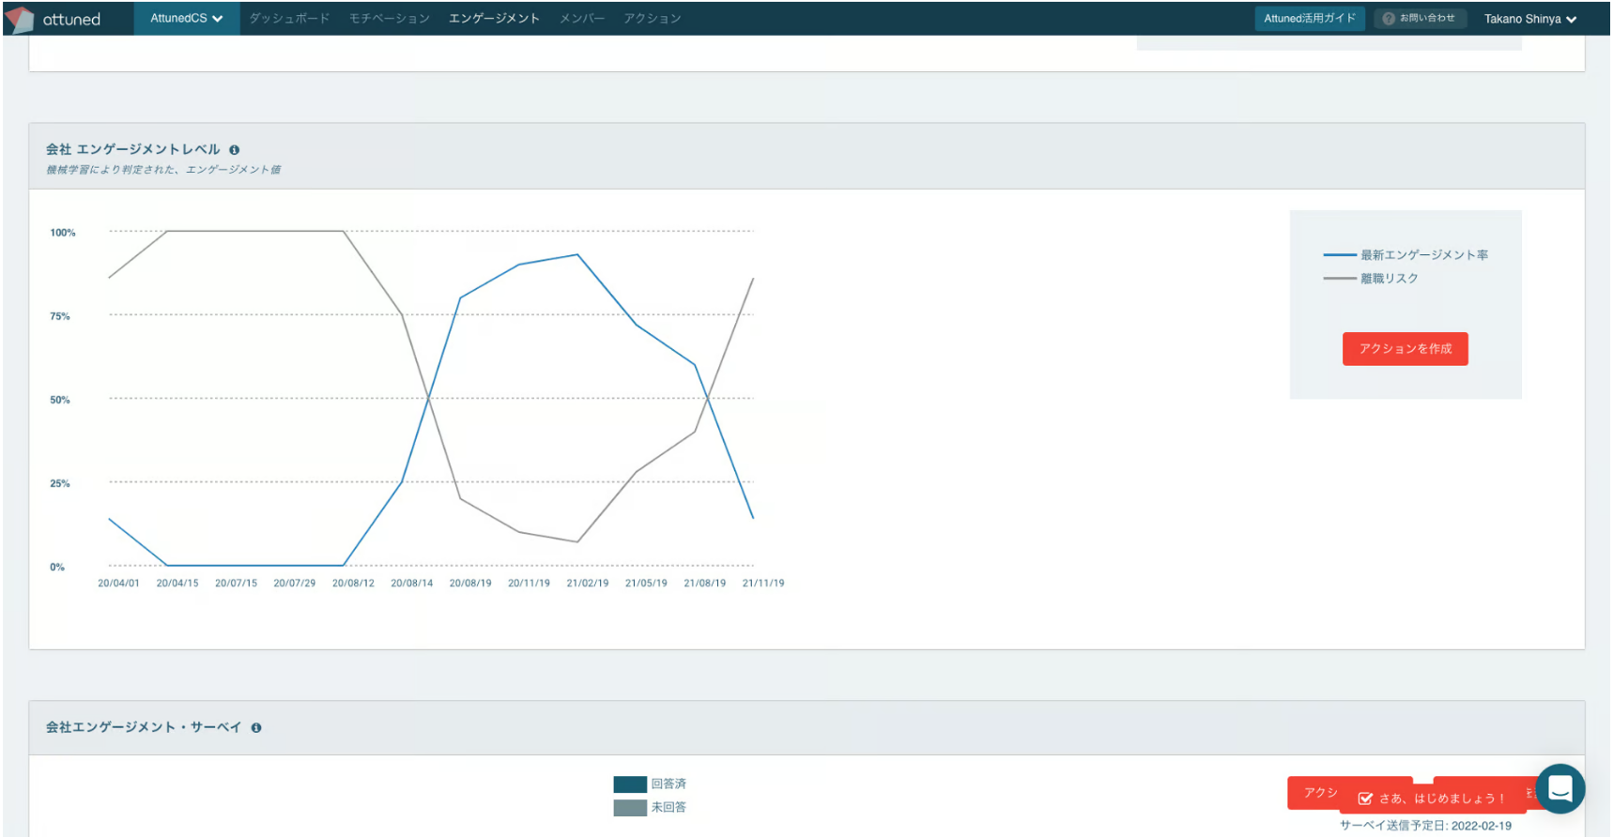Click info icon next to 会社 エンゲージメントレベル
The height and width of the screenshot is (837, 1613).
(x=235, y=150)
